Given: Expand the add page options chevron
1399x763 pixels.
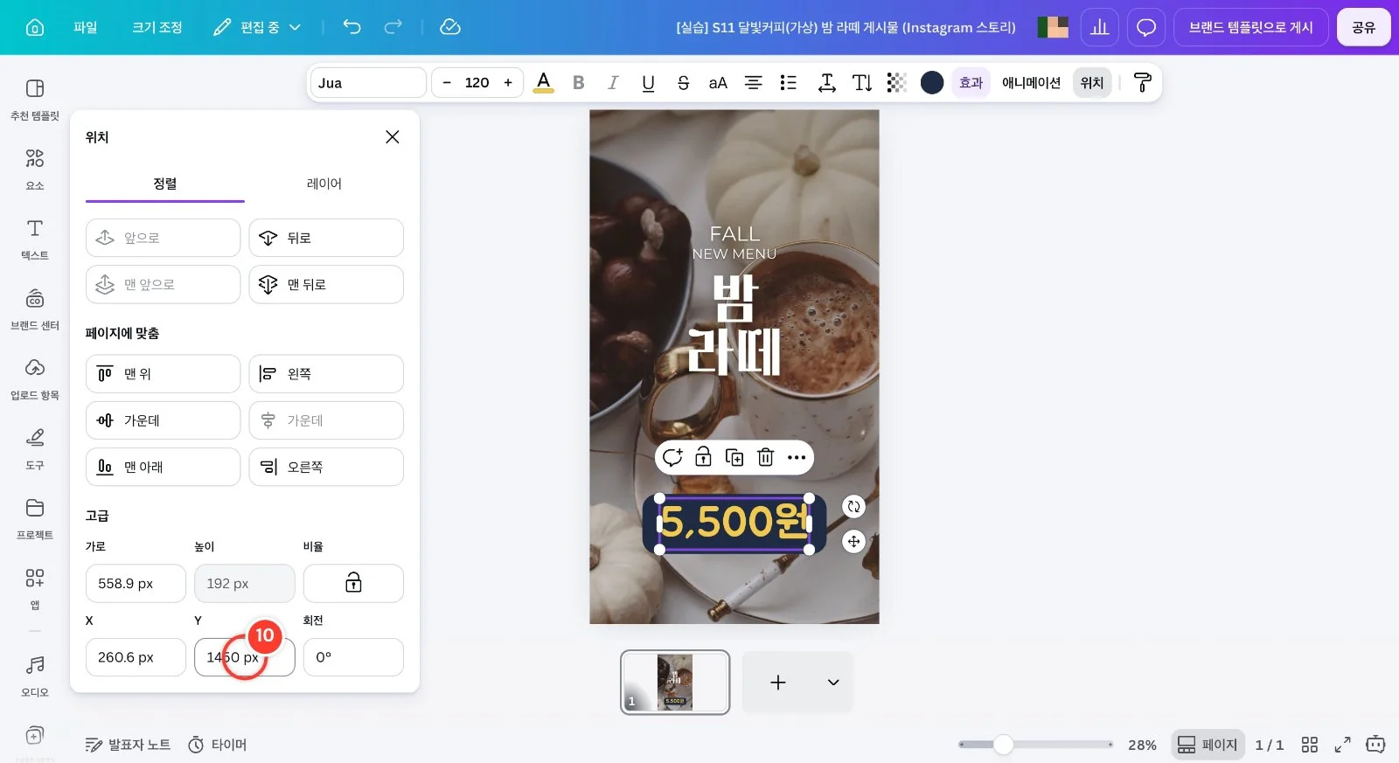Looking at the screenshot, I should coord(833,683).
